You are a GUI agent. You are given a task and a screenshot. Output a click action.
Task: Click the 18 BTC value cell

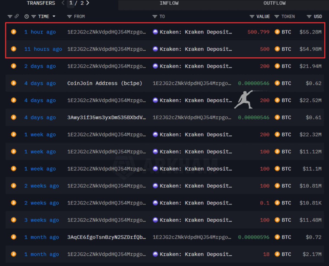pos(266,254)
